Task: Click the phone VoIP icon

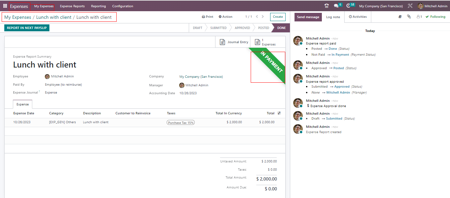Action: (x=326, y=6)
